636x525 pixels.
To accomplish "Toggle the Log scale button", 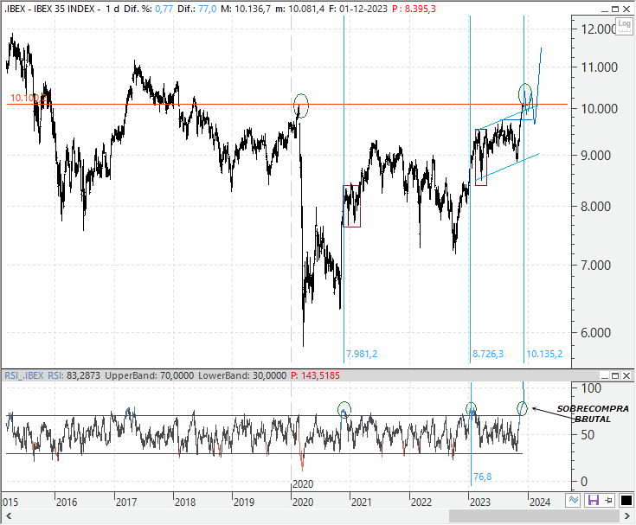I will tap(624, 26).
